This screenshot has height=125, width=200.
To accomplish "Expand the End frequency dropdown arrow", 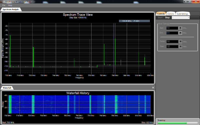I will point(180,33).
